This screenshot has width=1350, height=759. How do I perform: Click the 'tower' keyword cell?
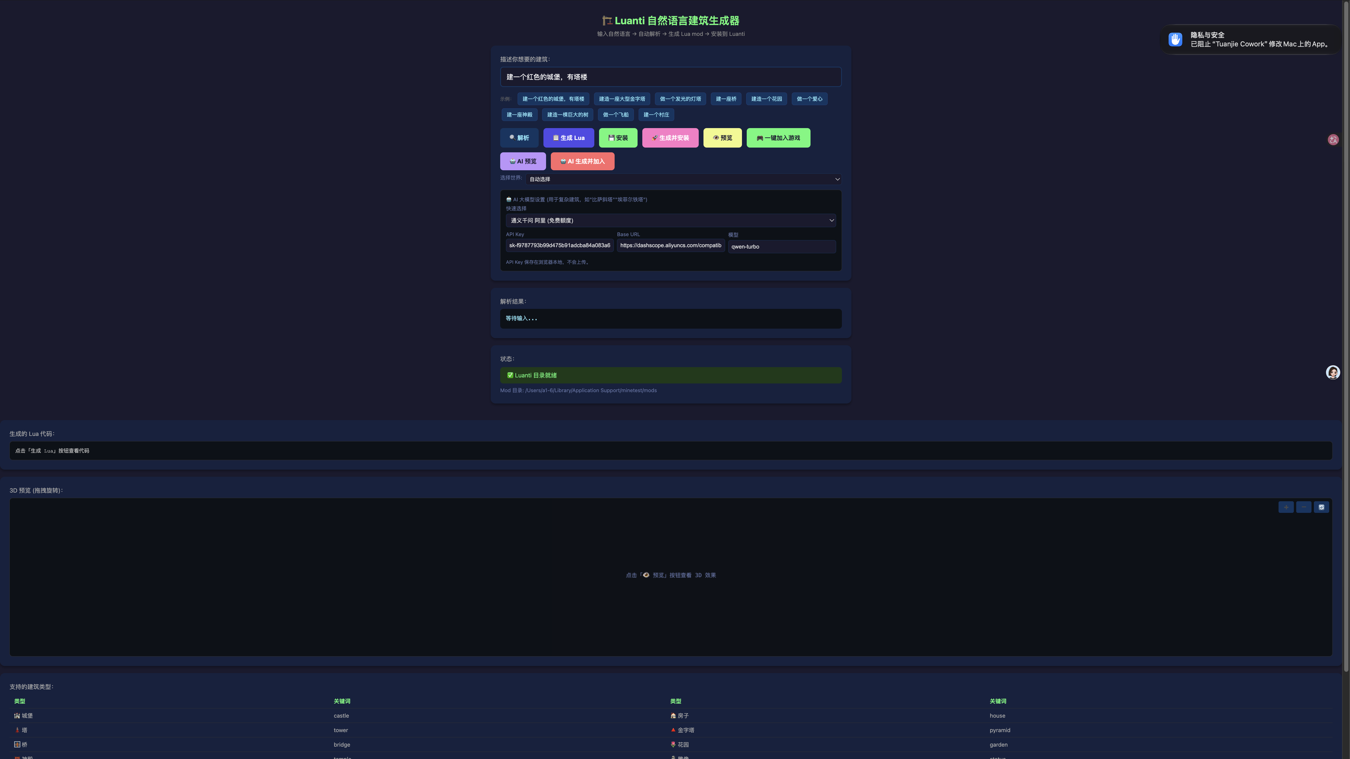coord(341,730)
